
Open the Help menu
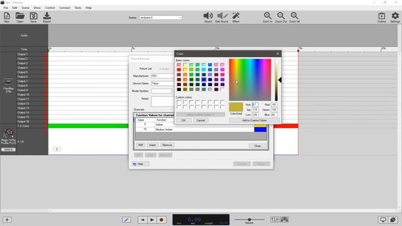[x=89, y=8]
